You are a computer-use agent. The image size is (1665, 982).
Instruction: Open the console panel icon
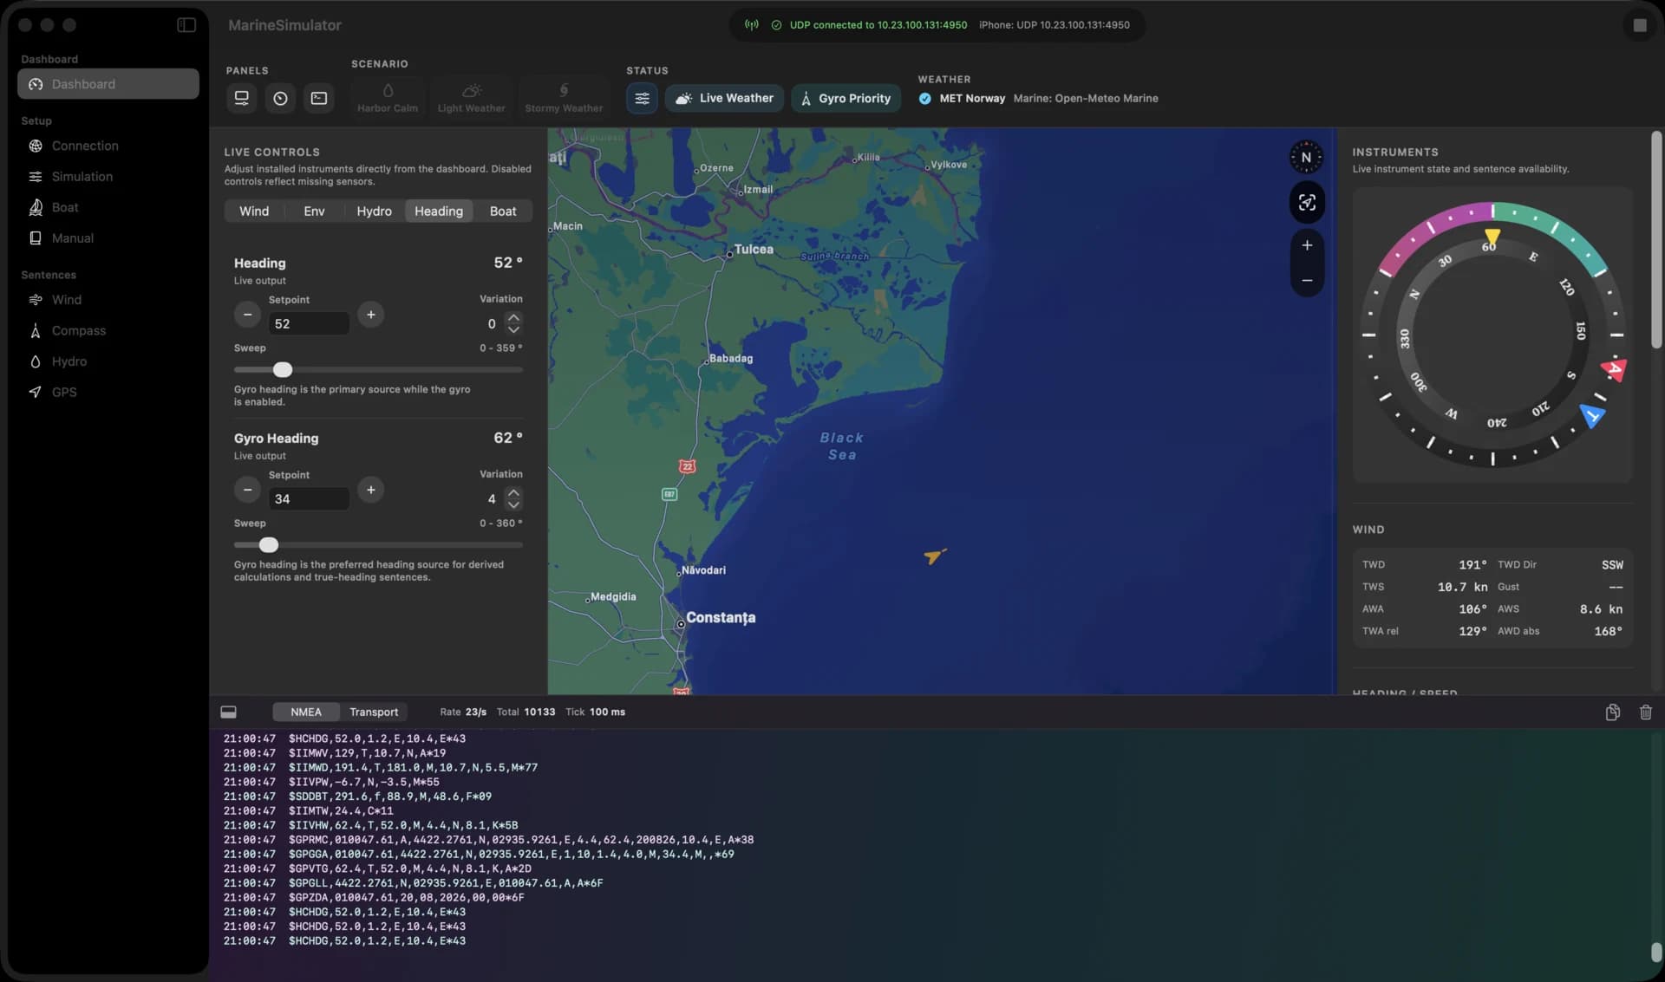319,98
